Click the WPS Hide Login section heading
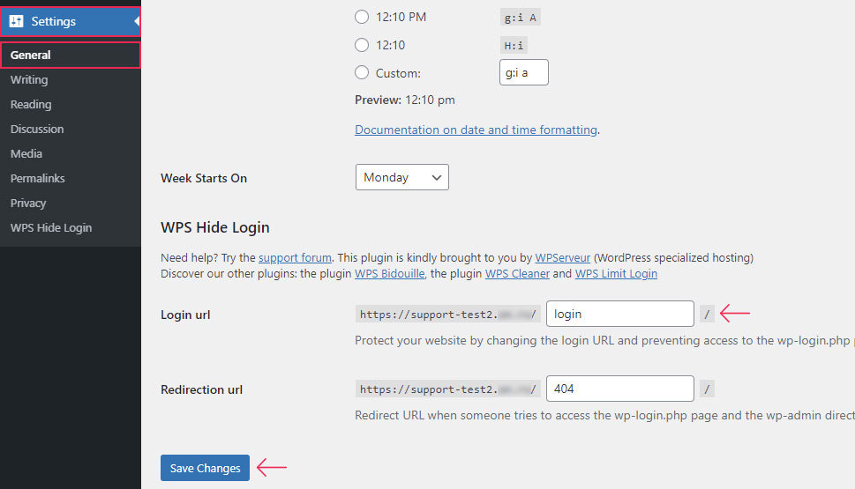This screenshot has height=489, width=855. pos(214,227)
